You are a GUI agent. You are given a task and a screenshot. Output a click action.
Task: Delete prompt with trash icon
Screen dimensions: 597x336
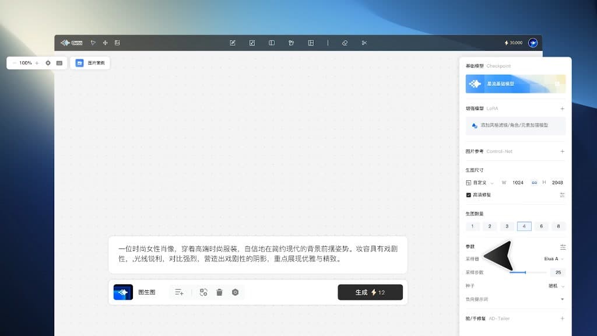click(219, 292)
